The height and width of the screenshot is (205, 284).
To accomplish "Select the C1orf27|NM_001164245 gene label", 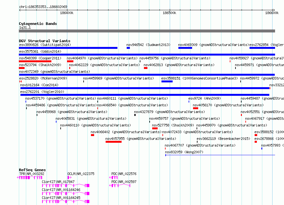I will [x=61, y=198].
